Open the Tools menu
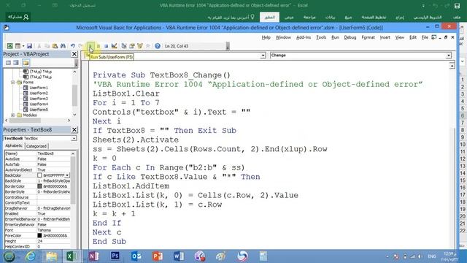This screenshot has width=467, height=263. point(321,37)
